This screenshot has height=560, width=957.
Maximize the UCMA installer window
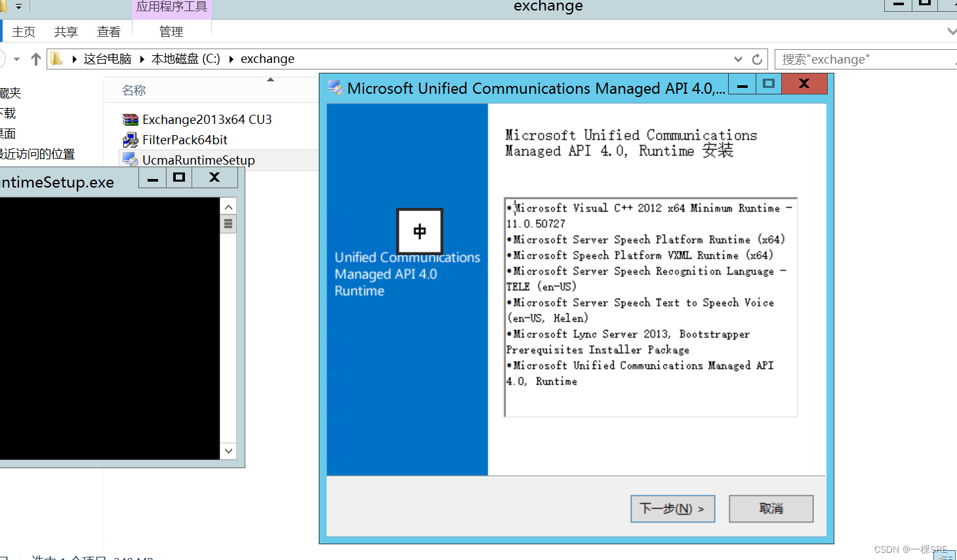(x=769, y=85)
